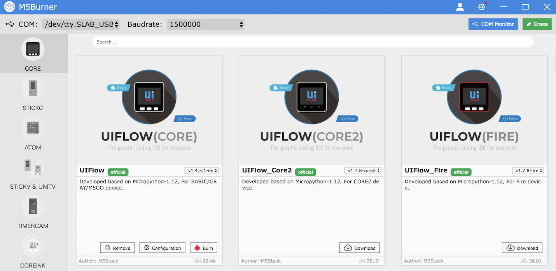This screenshot has height=271, width=556.
Task: Choose STICKV & UNITV device category
Action: pyautogui.click(x=33, y=168)
